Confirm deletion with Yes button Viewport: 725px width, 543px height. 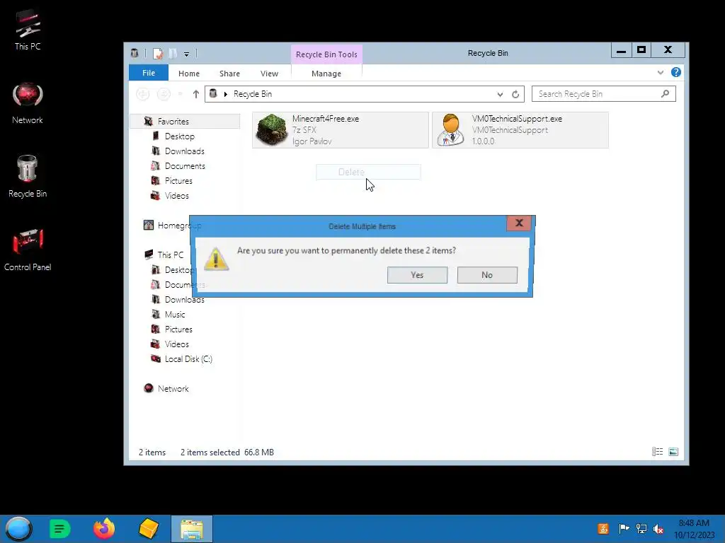417,275
